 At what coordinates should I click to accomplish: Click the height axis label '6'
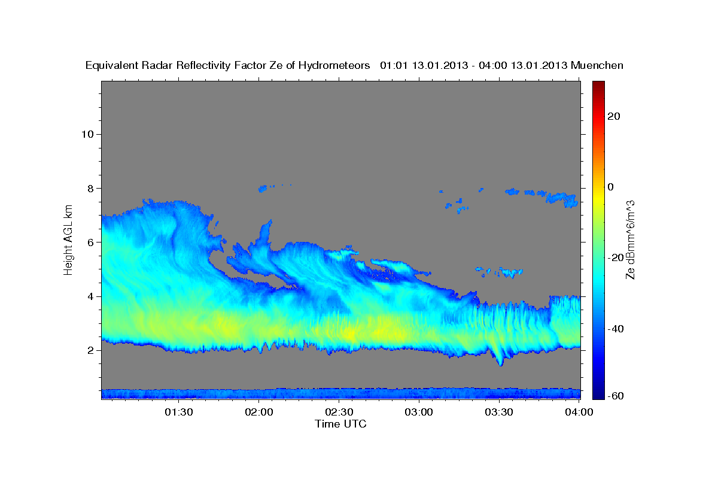[x=91, y=242]
